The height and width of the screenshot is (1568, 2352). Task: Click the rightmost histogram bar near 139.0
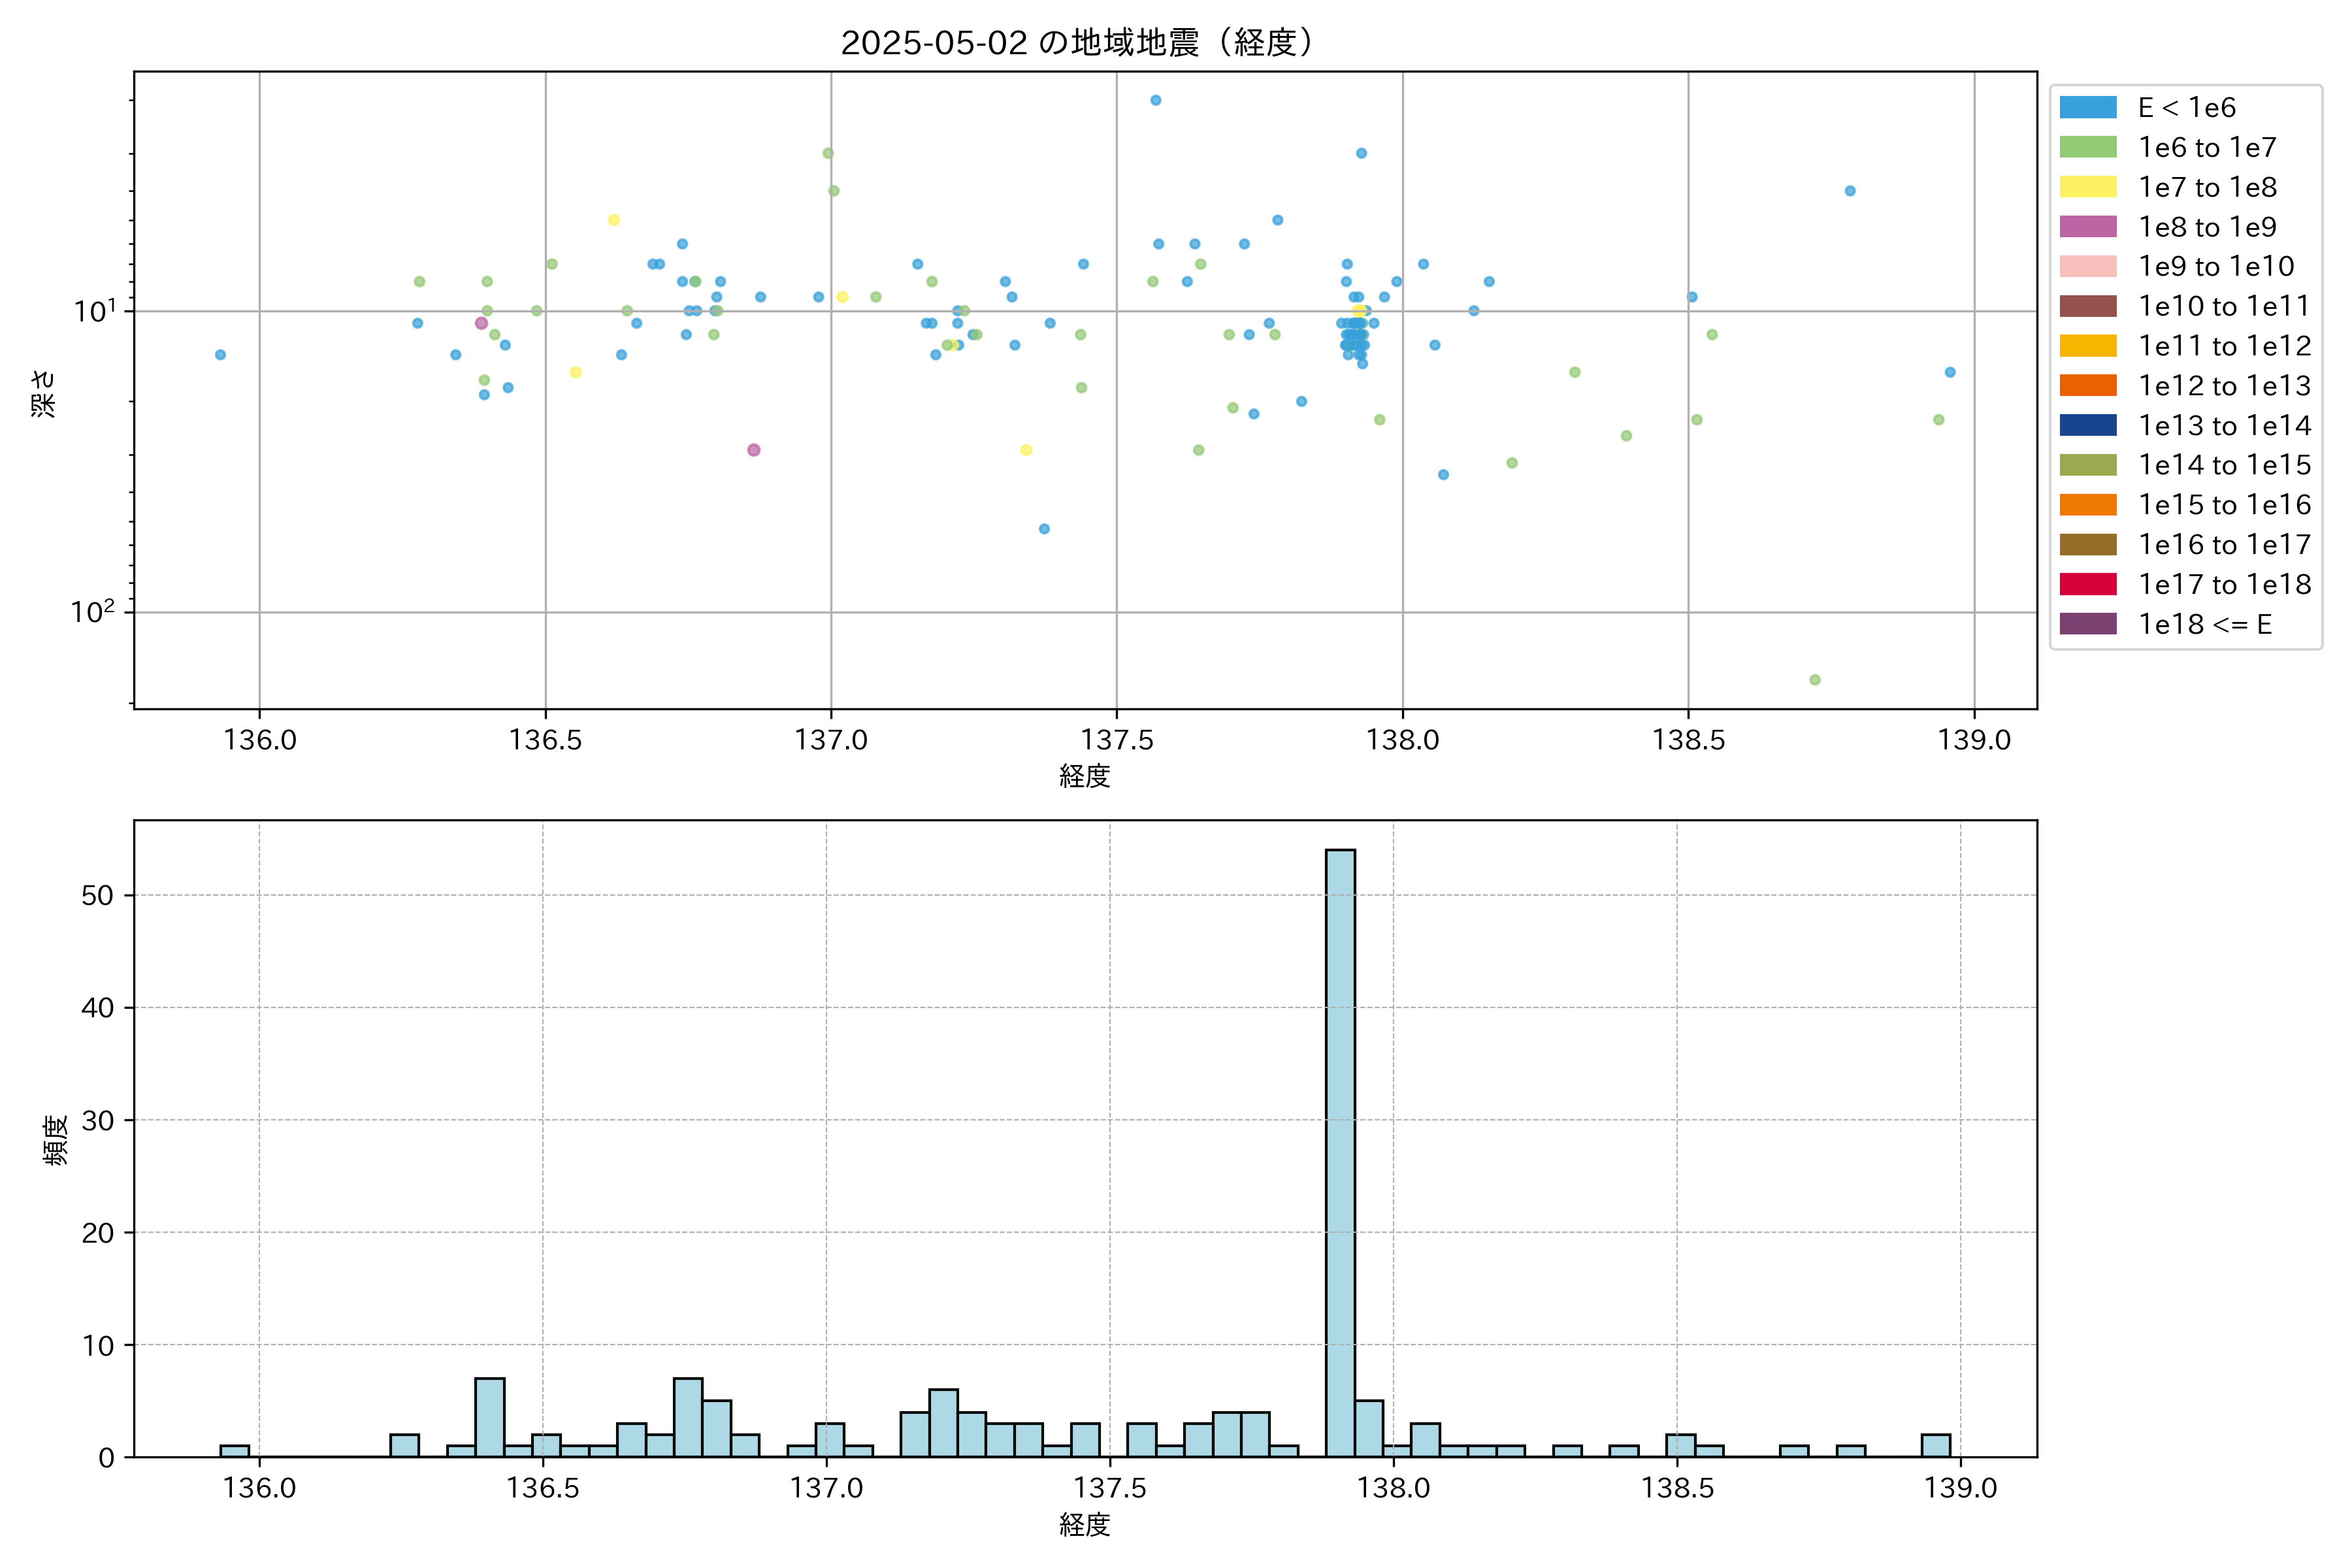coord(1935,1446)
